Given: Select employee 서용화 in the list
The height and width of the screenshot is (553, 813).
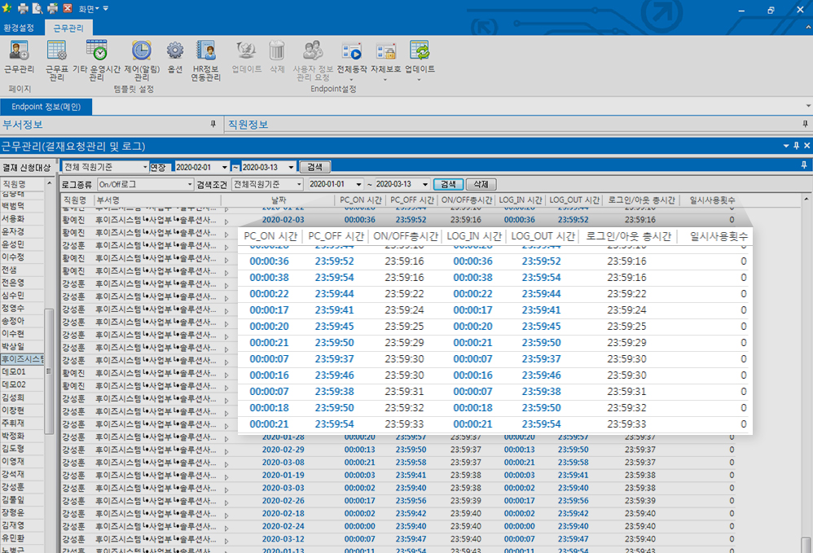Looking at the screenshot, I should click(x=22, y=219).
